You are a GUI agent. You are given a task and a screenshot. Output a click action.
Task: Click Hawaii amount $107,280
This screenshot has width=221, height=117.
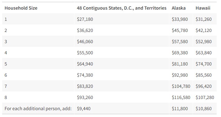[205, 97]
